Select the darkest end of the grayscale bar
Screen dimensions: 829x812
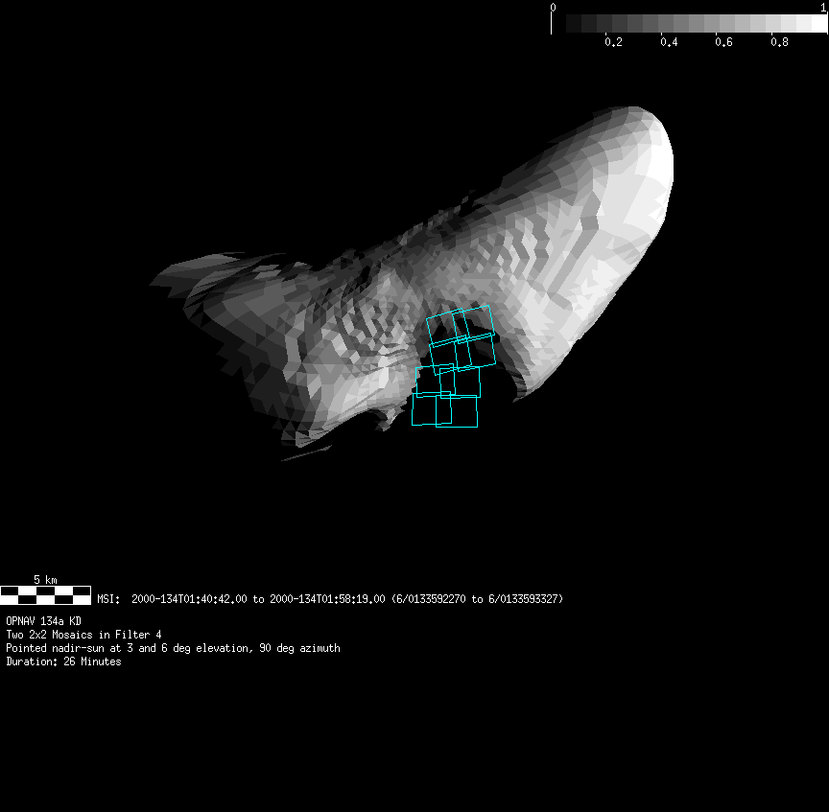[574, 24]
